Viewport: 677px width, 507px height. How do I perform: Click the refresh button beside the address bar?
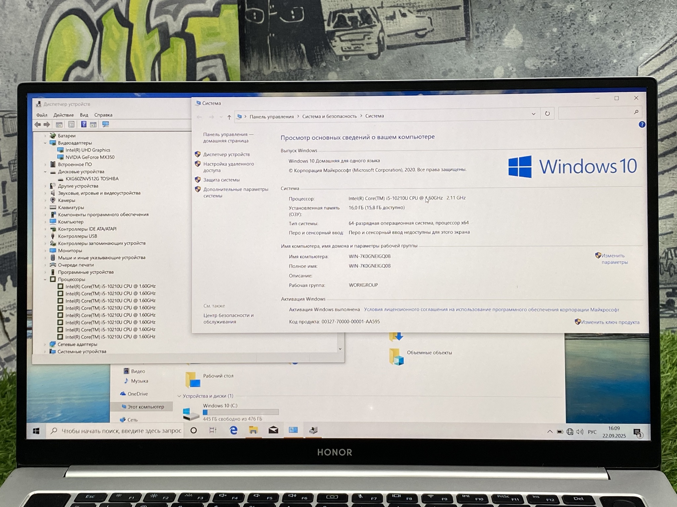click(547, 114)
